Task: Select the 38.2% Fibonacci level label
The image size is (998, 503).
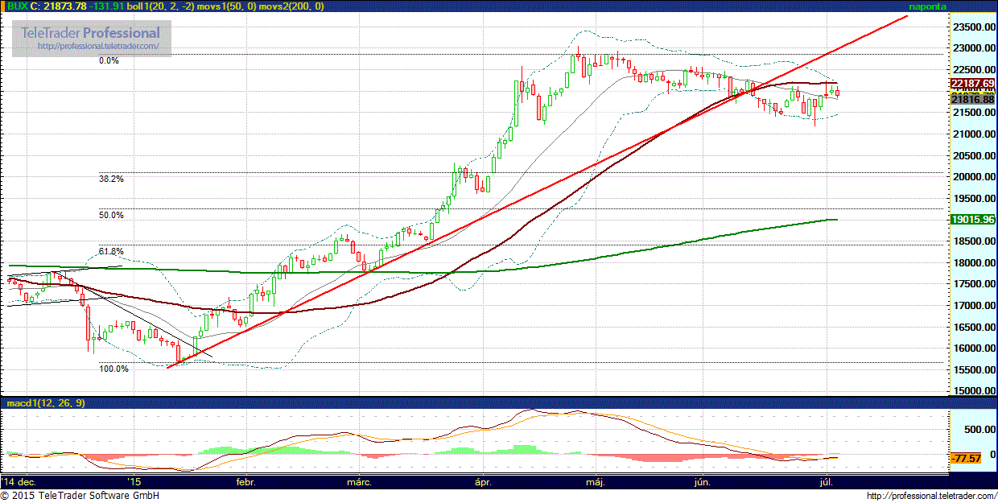Action: 111,179
